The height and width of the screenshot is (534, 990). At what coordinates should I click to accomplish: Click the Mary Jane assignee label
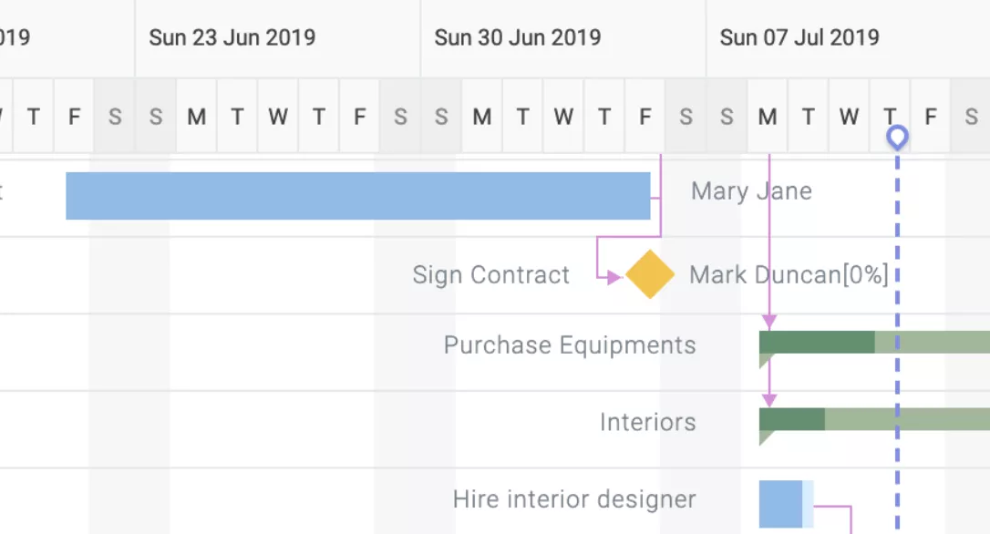749,190
